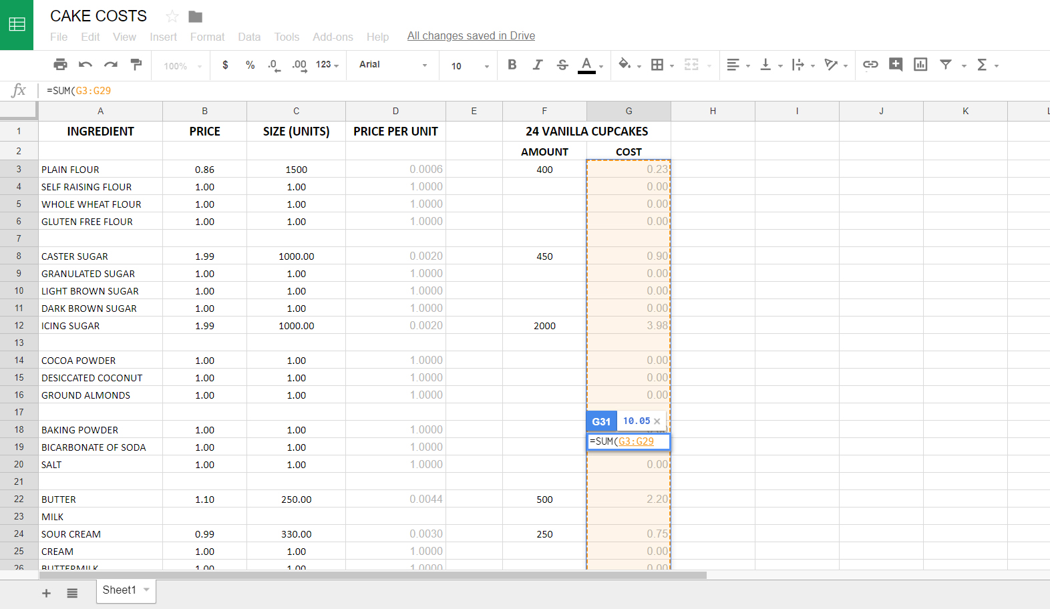Click the formula bar input
Viewport: 1050px width, 609px height.
pos(544,91)
